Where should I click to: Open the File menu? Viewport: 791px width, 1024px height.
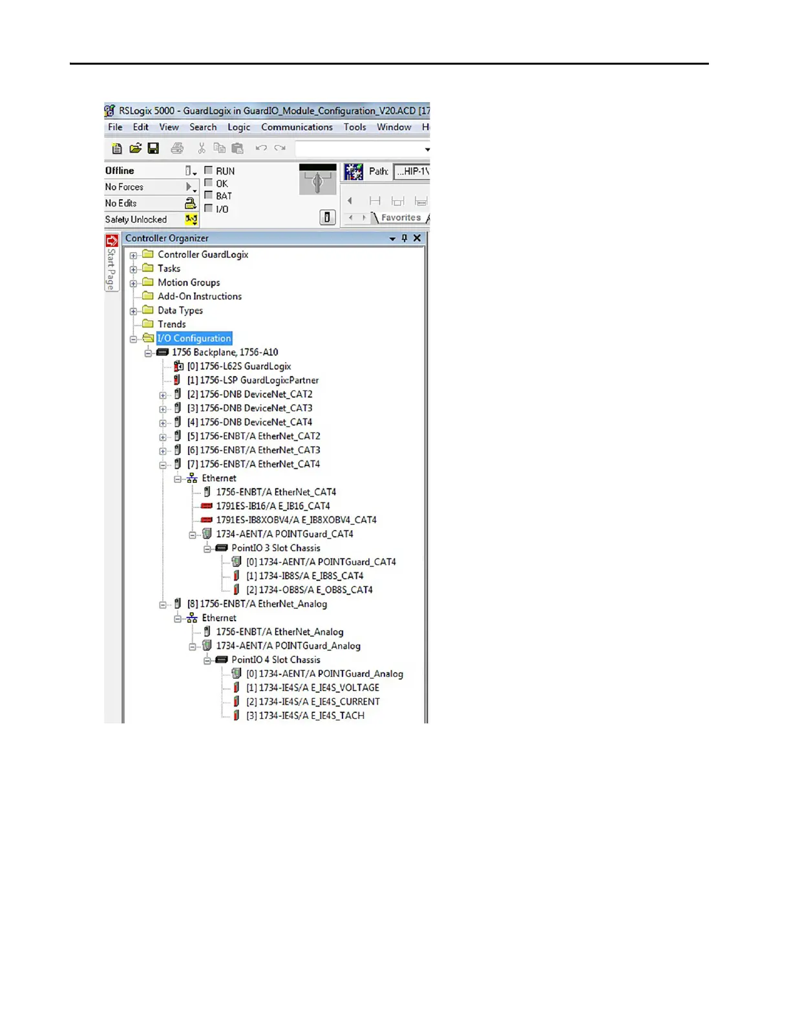115,127
